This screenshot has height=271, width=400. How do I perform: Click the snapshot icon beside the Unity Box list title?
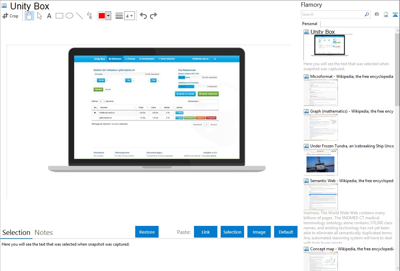pos(307,32)
